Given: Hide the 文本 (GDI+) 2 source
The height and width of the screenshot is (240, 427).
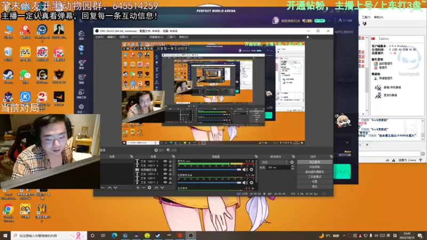Looking at the screenshot, I should coord(165,182).
